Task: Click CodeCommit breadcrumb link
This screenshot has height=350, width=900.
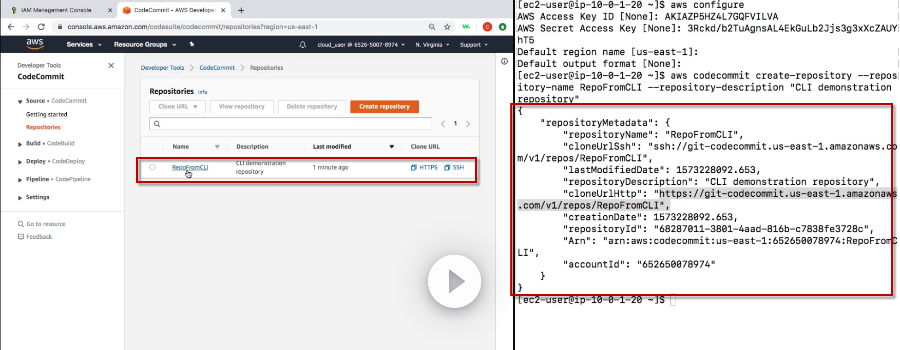Action: pyautogui.click(x=217, y=68)
